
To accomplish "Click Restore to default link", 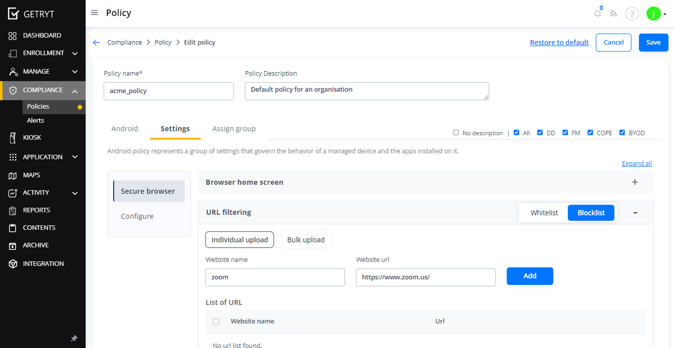I will [x=559, y=43].
